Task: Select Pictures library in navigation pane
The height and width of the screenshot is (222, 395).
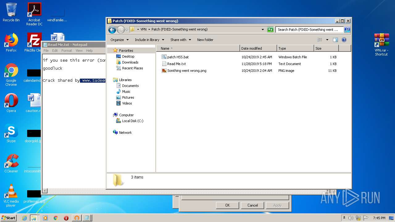Action: pos(128,97)
